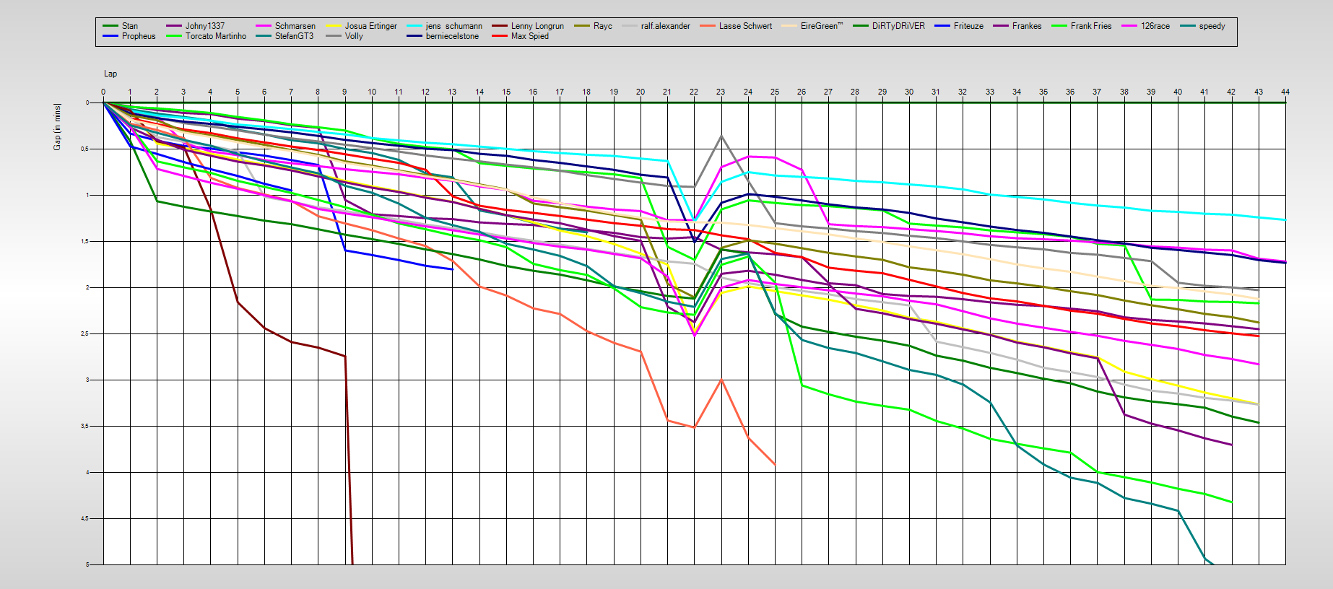The height and width of the screenshot is (589, 1333).
Task: Click the Friteuze legend label
Action: click(968, 26)
